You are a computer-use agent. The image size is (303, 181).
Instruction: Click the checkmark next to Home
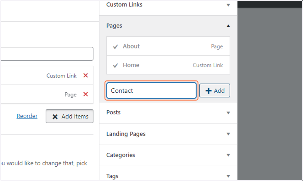[115, 65]
